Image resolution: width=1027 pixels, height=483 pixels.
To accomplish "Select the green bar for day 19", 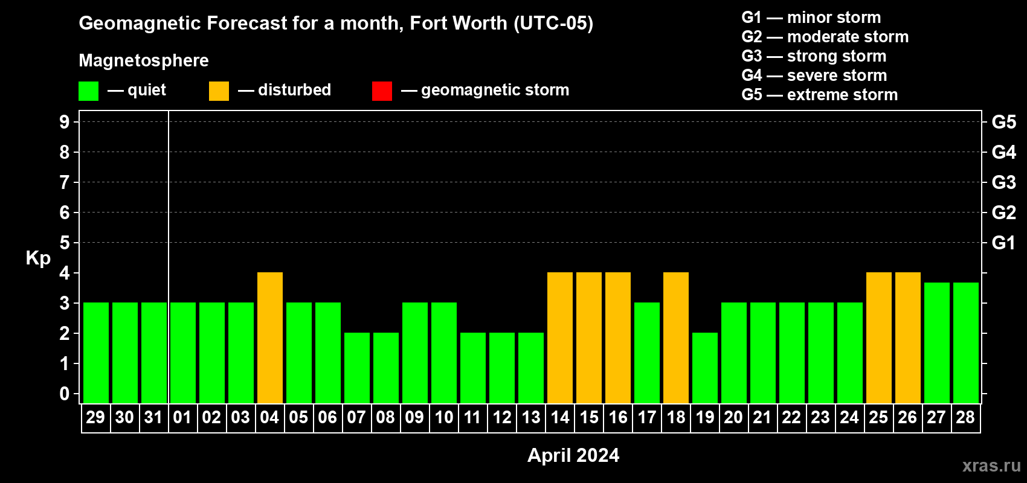I will coord(705,368).
